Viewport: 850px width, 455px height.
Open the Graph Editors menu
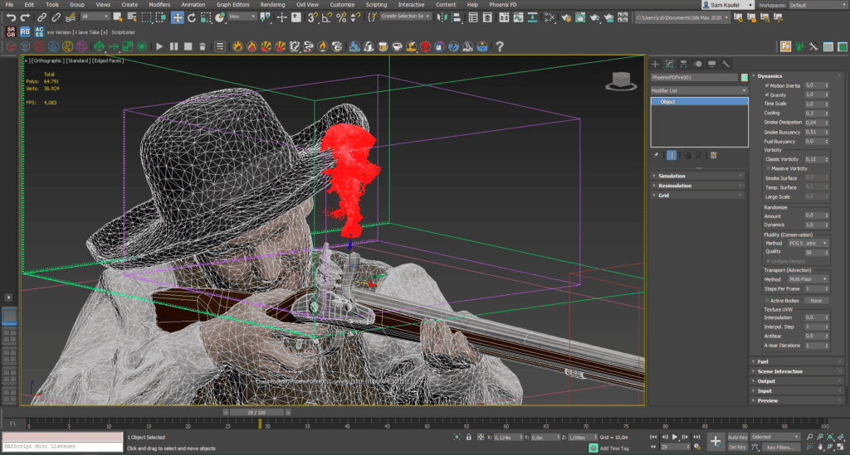coord(232,4)
